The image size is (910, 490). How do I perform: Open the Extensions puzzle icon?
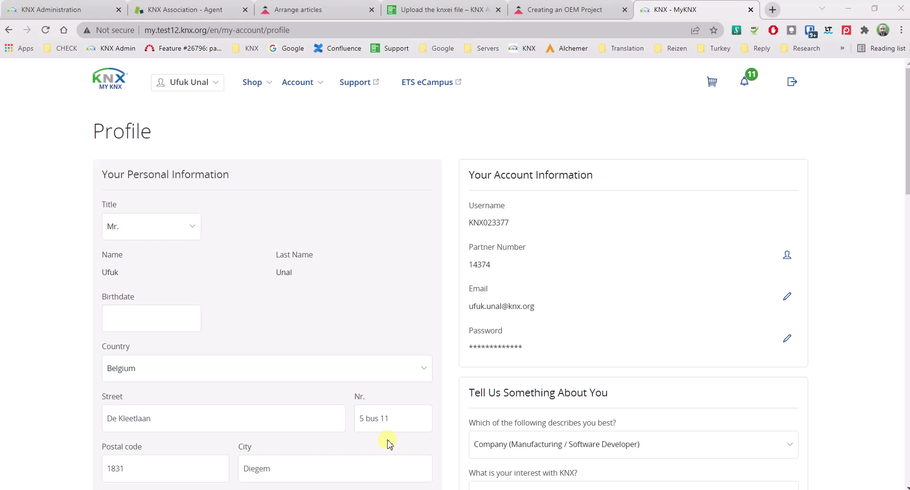(865, 30)
